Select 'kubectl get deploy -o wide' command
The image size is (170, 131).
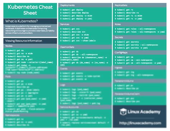[76, 16]
